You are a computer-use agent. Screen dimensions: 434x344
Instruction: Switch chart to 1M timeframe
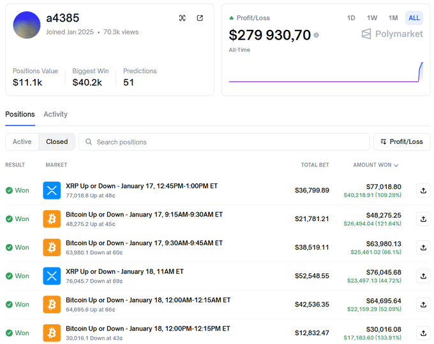393,18
